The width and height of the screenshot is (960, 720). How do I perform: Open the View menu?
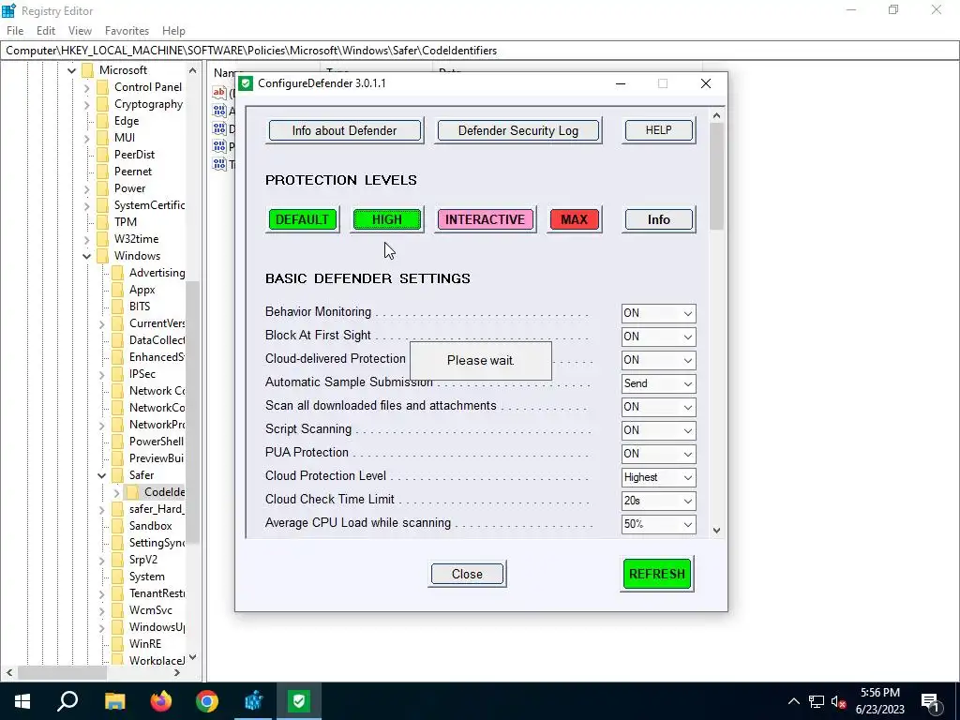pyautogui.click(x=80, y=31)
